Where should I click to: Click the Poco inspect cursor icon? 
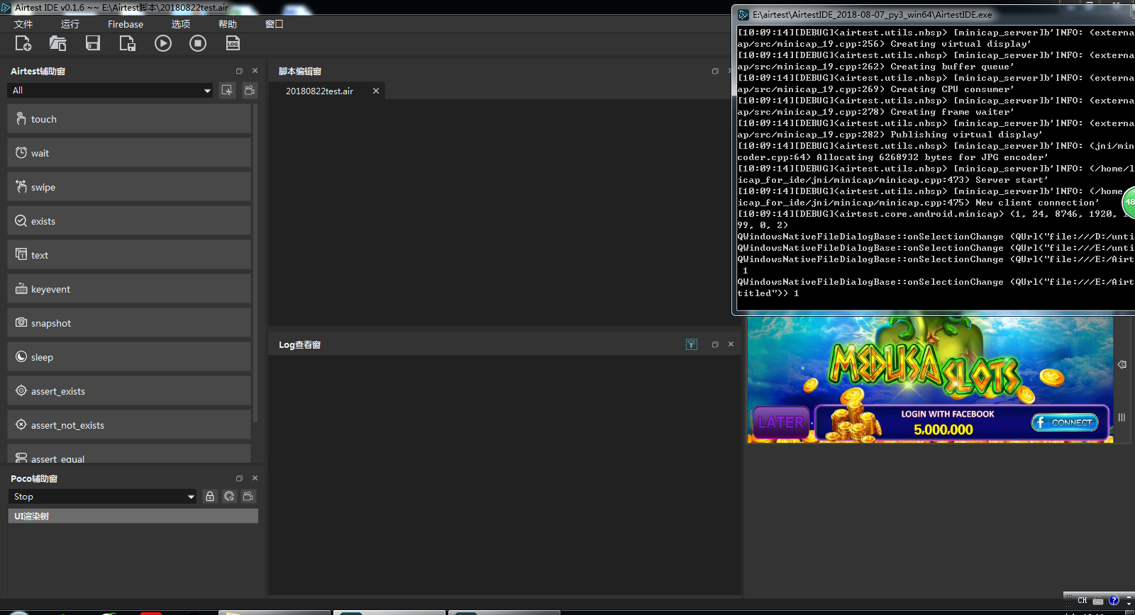click(229, 497)
